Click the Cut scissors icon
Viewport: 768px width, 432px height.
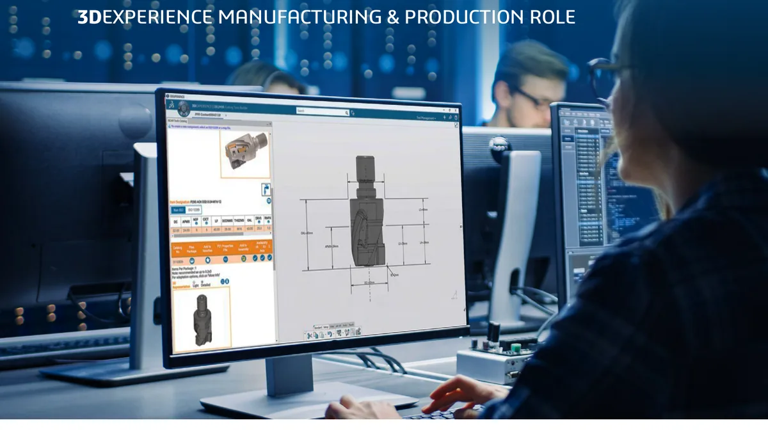(310, 335)
